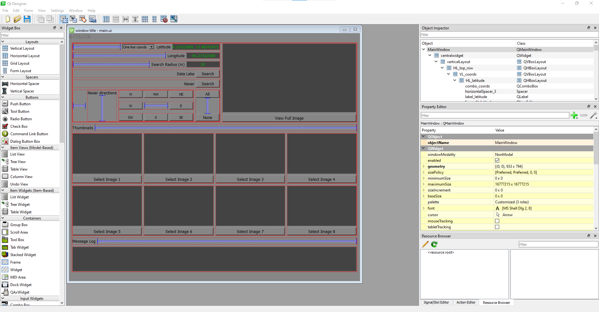599x312 pixels.
Task: Apply Lay Out Horizontally from toolbar
Action: pyautogui.click(x=106, y=19)
